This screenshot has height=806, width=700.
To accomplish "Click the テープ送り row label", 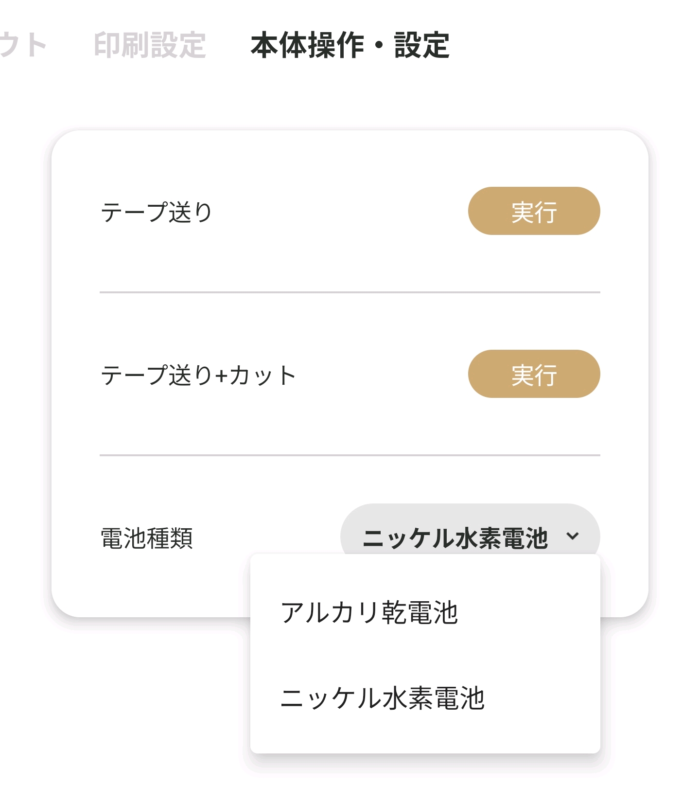I will 157,212.
